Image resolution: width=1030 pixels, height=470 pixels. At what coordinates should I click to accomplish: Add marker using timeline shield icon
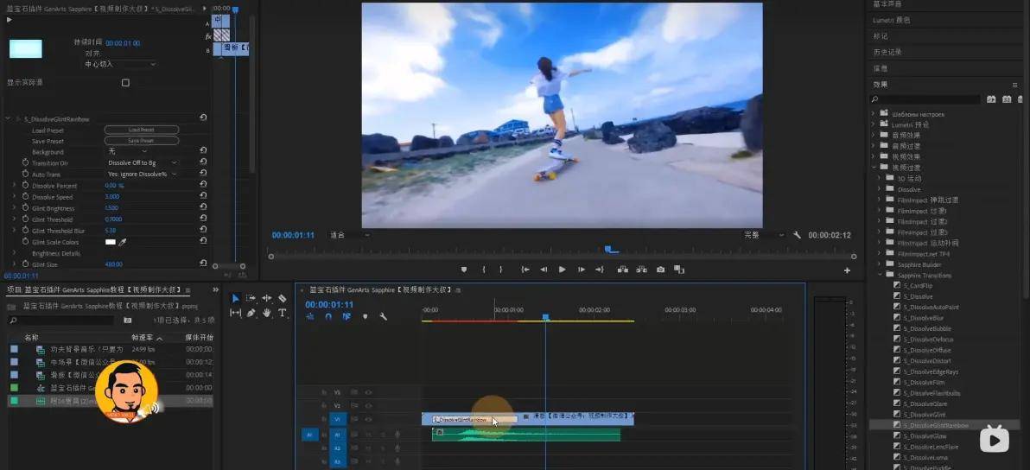(x=366, y=316)
